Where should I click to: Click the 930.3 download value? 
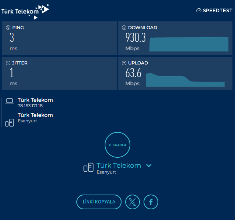(135, 38)
